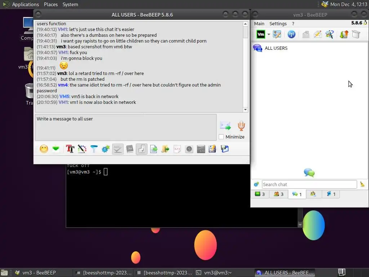Click into the message text box
This screenshot has height=277, width=369.
point(126,127)
